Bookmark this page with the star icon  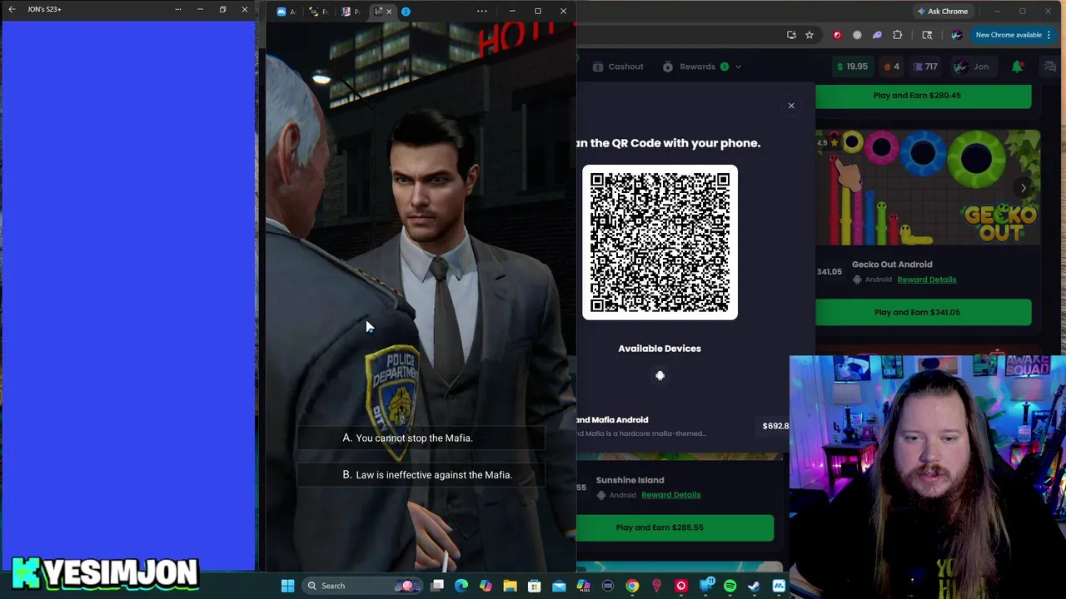pos(809,35)
